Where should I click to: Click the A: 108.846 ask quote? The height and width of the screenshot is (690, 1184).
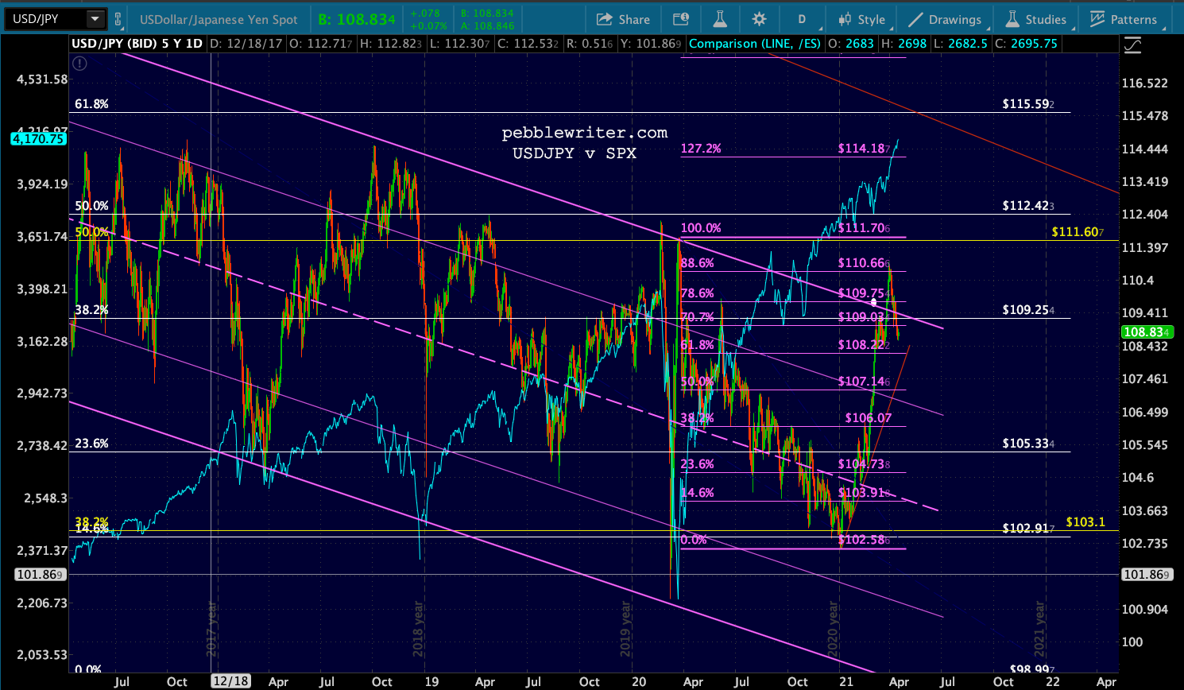pos(487,25)
